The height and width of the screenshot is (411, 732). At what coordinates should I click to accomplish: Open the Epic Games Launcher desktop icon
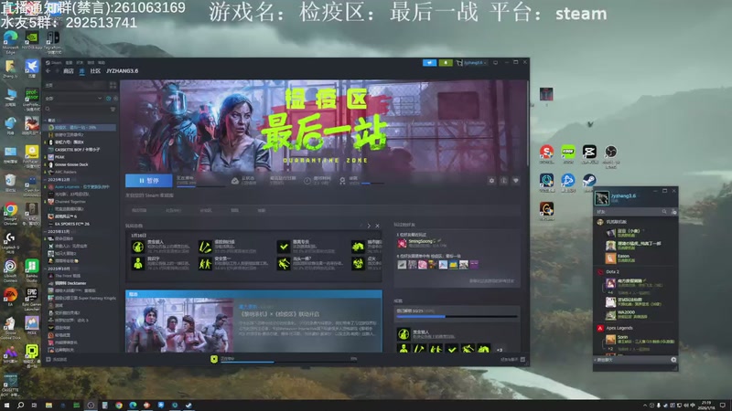[x=32, y=299]
